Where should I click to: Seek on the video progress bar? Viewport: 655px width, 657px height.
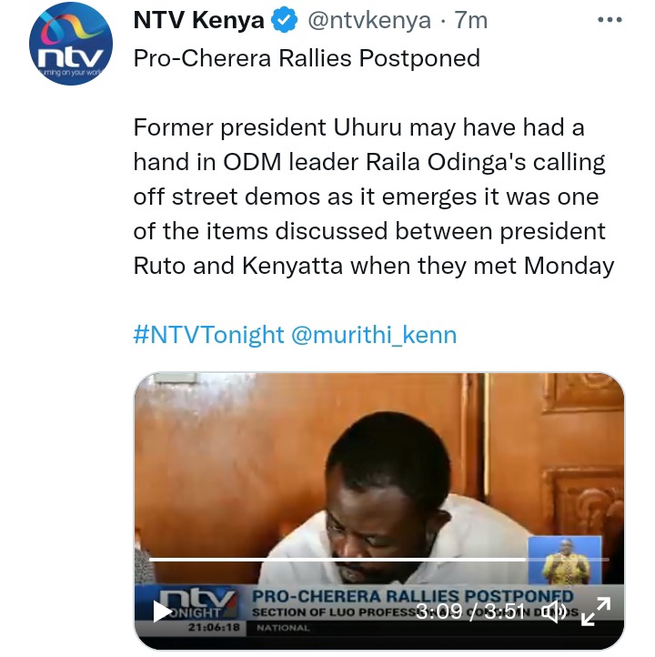378,560
